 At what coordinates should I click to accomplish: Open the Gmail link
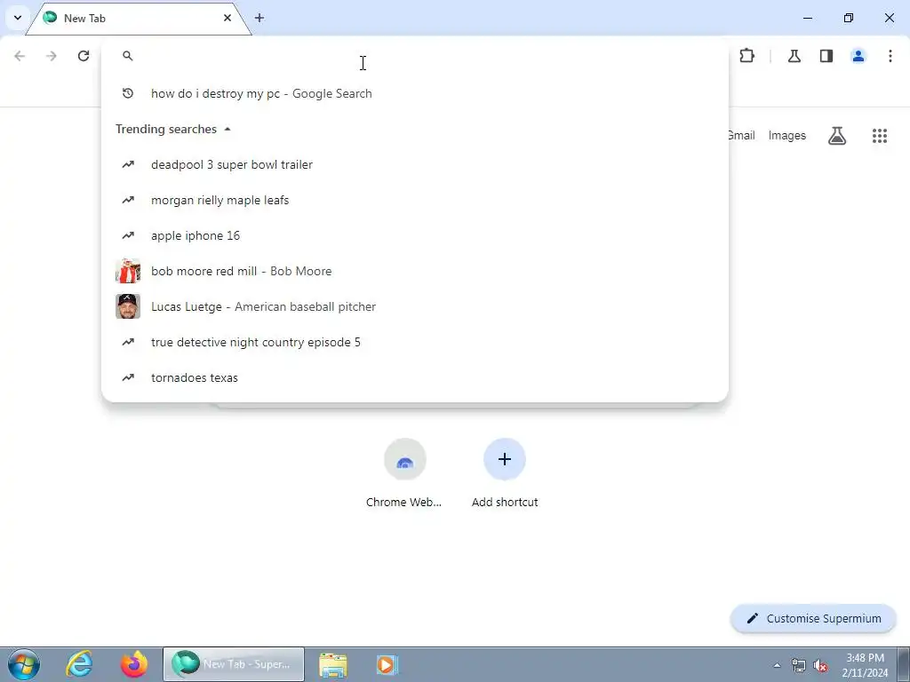click(x=741, y=136)
